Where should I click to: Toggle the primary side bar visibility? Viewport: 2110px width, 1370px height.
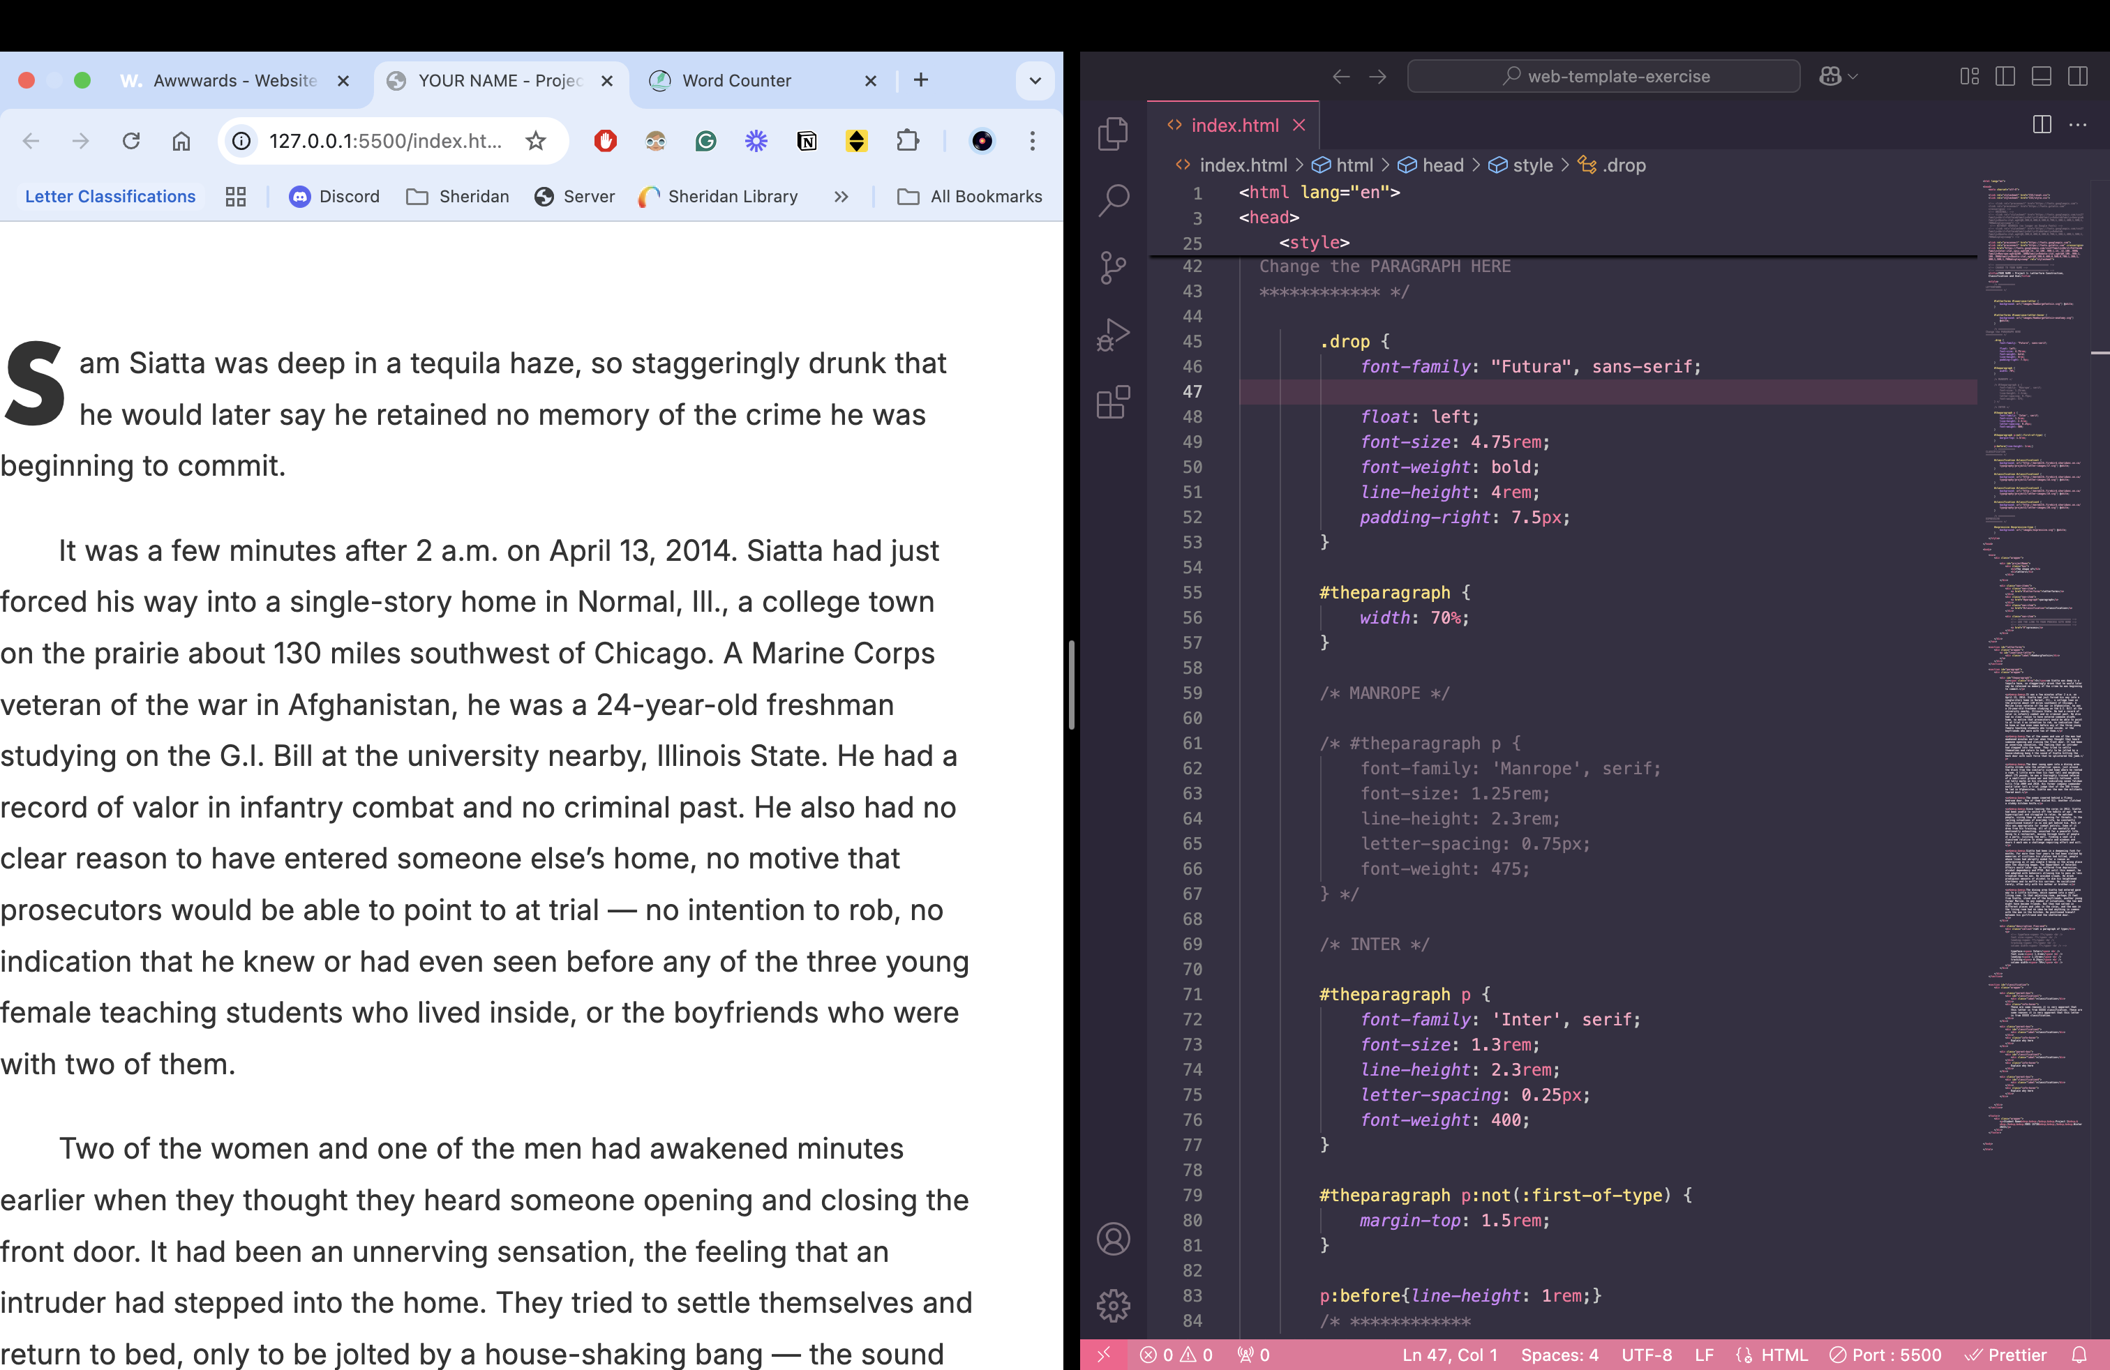click(x=2005, y=76)
